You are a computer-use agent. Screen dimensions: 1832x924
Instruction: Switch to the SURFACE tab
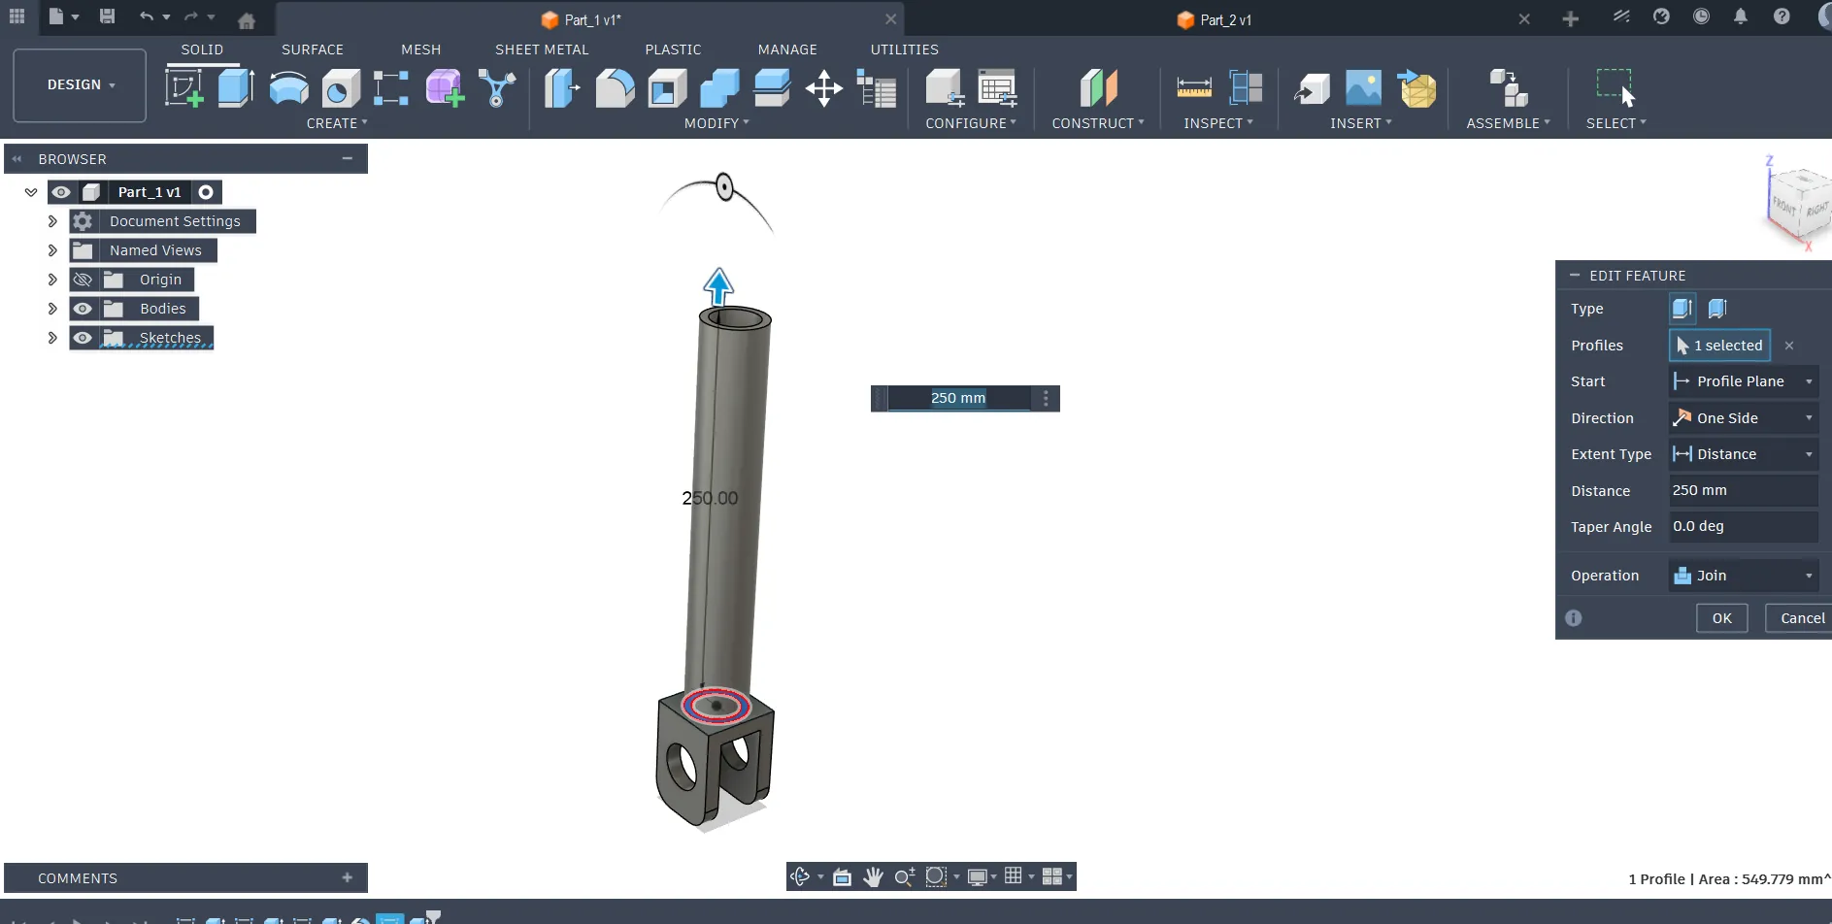[x=313, y=49]
